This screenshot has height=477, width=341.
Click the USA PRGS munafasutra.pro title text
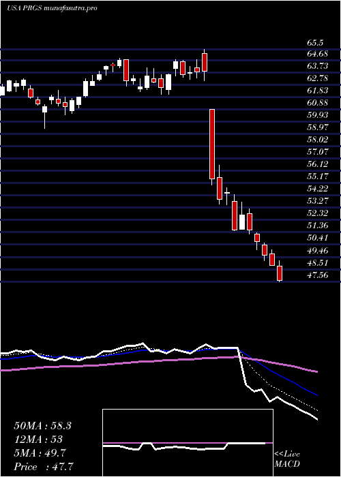click(52, 8)
